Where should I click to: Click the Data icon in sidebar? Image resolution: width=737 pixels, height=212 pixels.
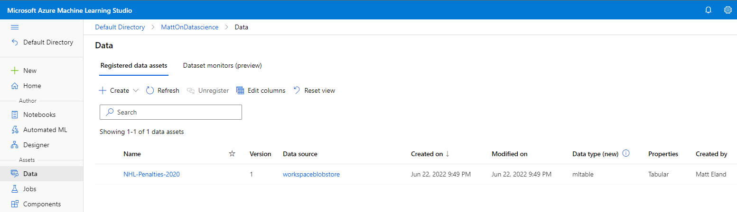click(x=15, y=174)
